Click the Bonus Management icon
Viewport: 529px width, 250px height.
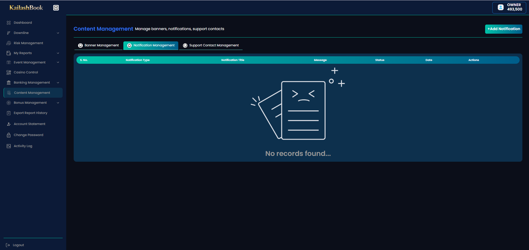9,103
